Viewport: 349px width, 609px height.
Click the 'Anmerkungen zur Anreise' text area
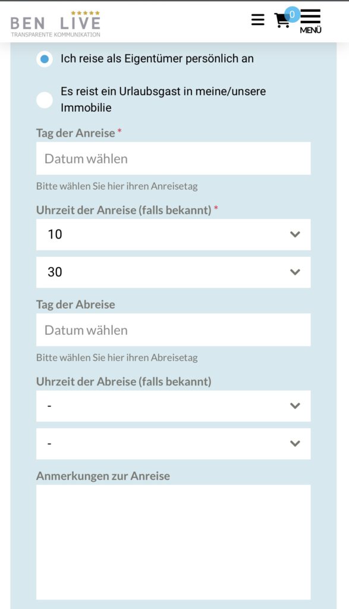point(173,542)
